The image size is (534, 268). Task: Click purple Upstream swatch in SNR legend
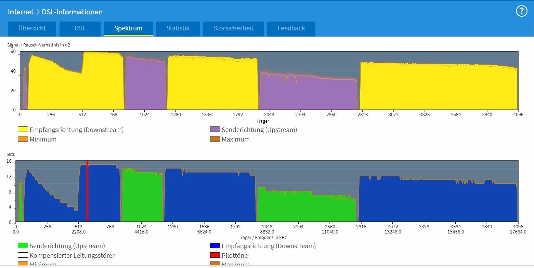[215, 130]
